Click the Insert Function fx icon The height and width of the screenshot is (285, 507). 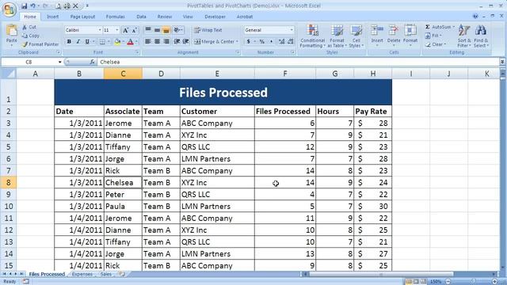click(92, 62)
